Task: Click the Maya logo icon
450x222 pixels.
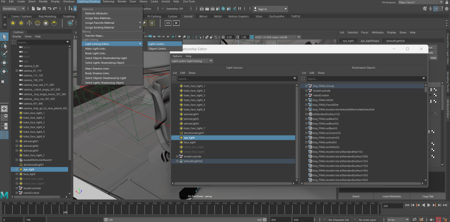Action: pyautogui.click(x=4, y=195)
